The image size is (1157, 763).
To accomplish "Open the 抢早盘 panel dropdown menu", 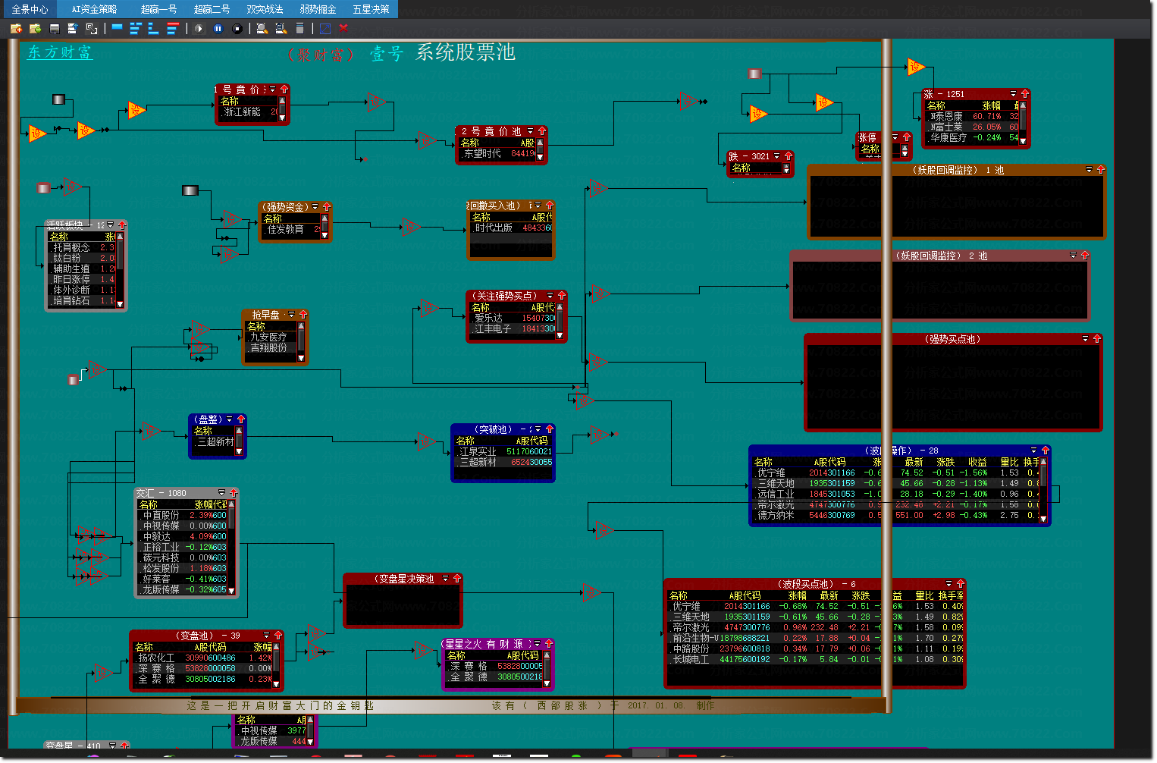I will 291,314.
